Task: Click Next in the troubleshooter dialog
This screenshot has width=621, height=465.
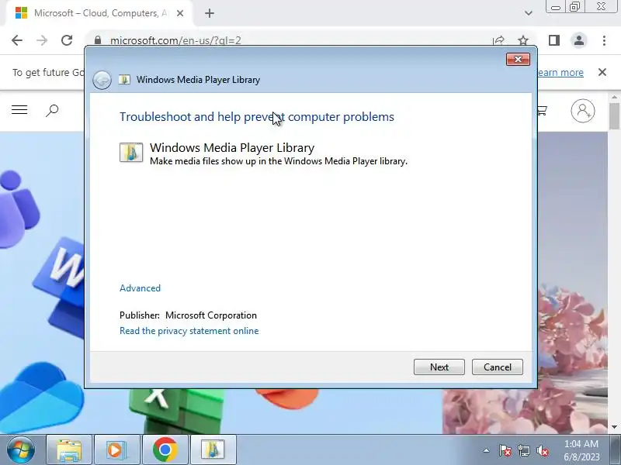Action: coord(439,367)
